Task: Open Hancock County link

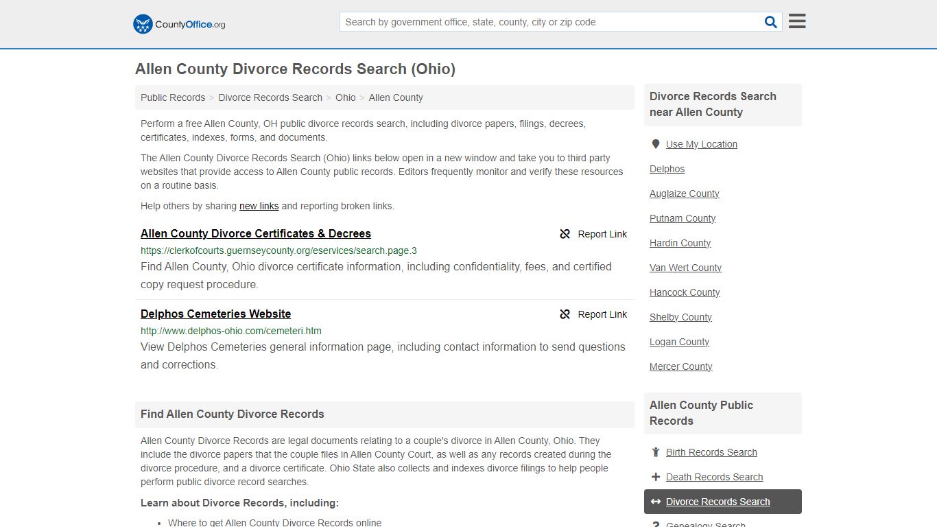Action: click(x=685, y=292)
